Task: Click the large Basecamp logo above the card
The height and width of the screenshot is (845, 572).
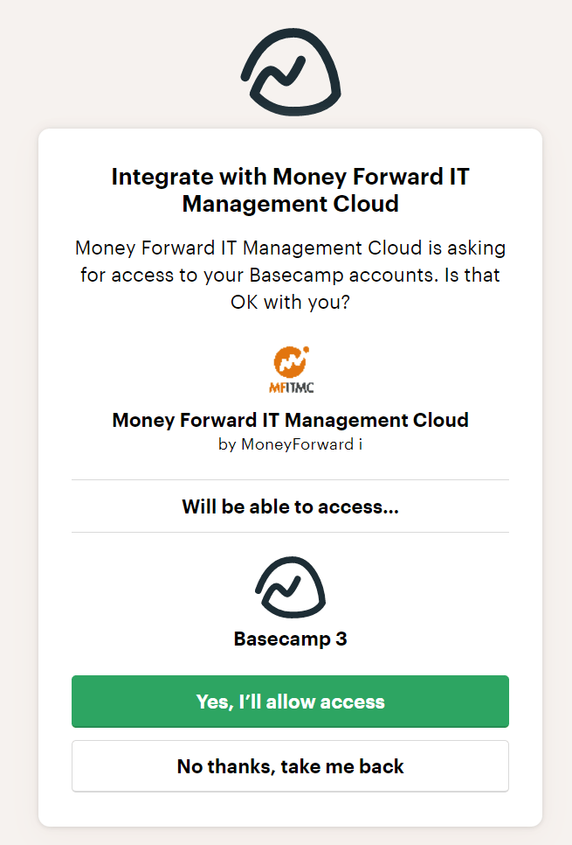Action: tap(291, 73)
